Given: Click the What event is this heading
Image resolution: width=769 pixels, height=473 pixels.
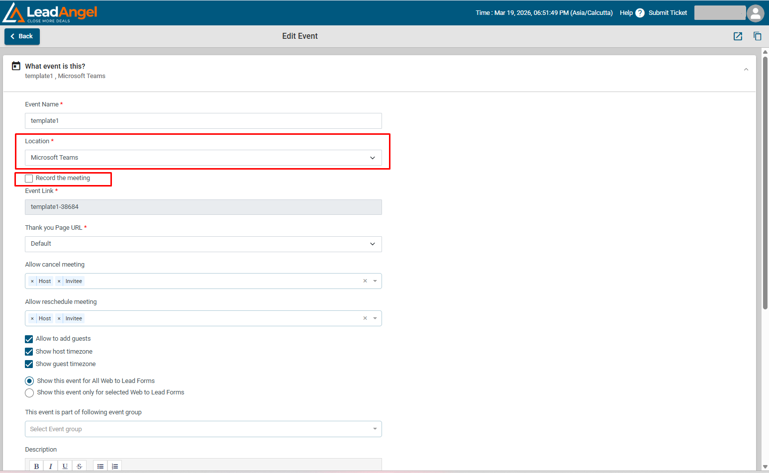Looking at the screenshot, I should [x=55, y=66].
